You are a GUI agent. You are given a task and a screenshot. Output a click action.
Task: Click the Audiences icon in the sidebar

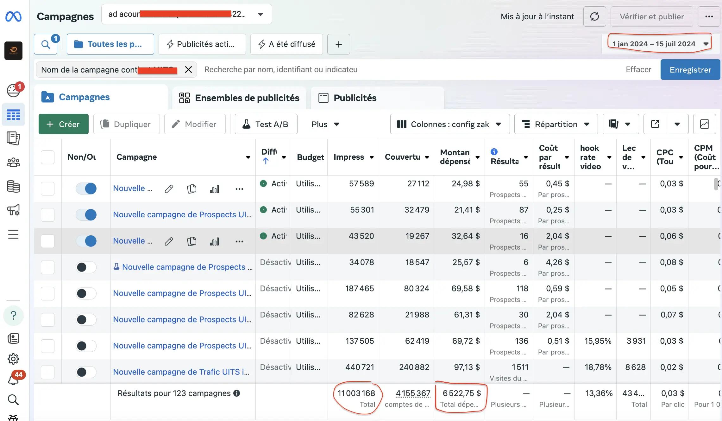13,163
